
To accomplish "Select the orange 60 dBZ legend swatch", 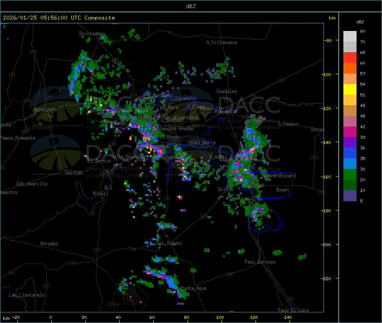I will (x=350, y=68).
